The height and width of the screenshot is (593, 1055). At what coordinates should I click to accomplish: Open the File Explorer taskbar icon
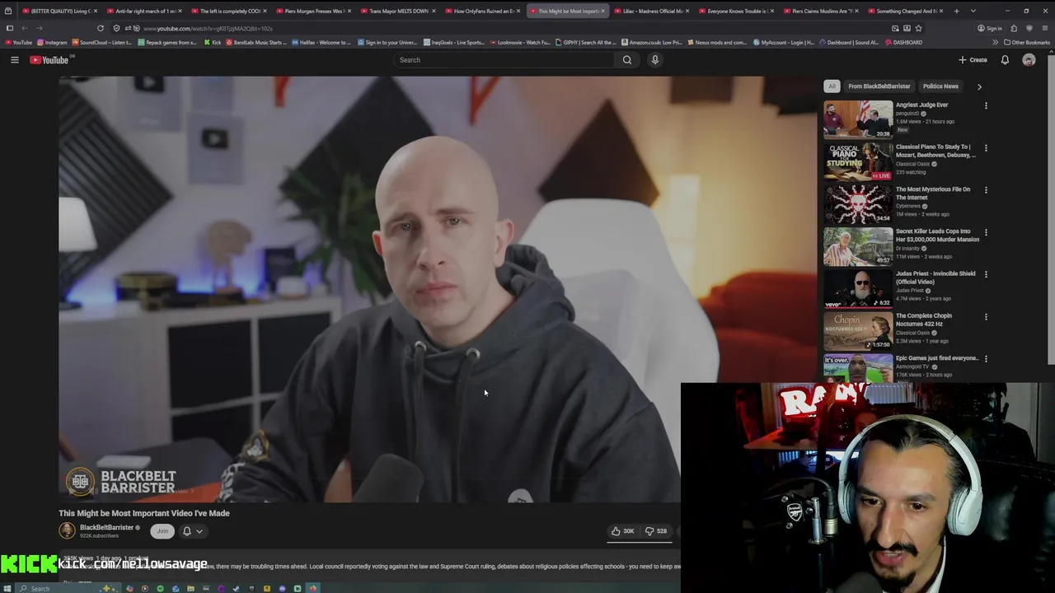pyautogui.click(x=190, y=588)
